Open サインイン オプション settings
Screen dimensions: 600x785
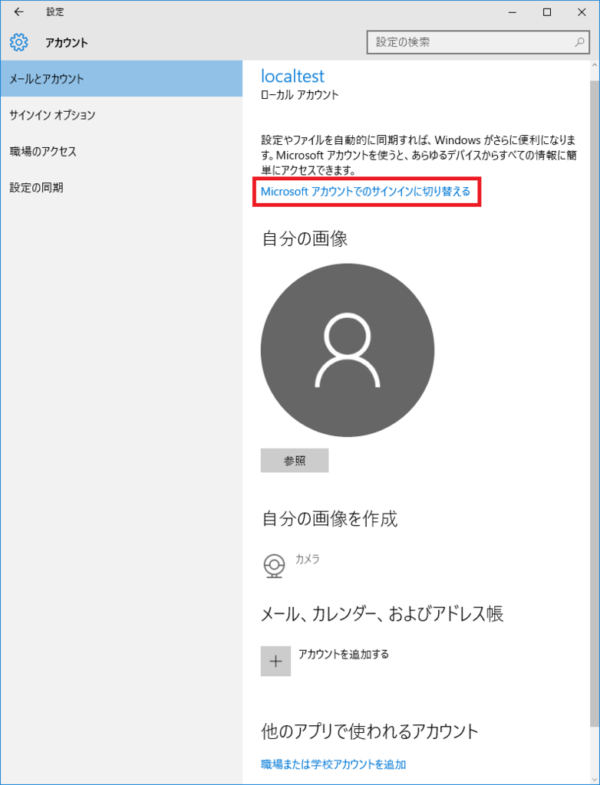(121, 115)
